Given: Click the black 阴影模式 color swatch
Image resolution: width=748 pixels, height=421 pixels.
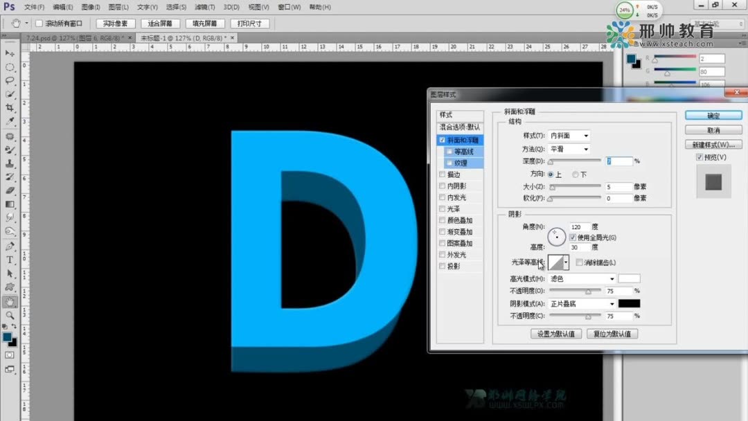Looking at the screenshot, I should click(631, 303).
